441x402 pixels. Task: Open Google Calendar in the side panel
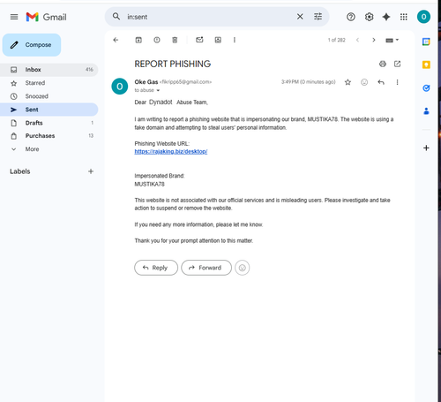click(x=426, y=42)
